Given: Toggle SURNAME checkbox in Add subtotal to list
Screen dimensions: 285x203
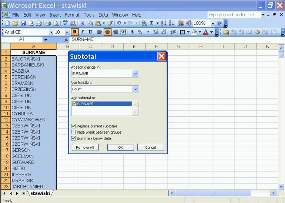Looking at the screenshot, I should [x=74, y=104].
